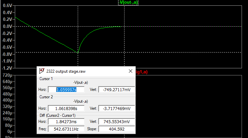Click the Freq field 542.67311Hz
The image size is (248, 138).
[66, 129]
